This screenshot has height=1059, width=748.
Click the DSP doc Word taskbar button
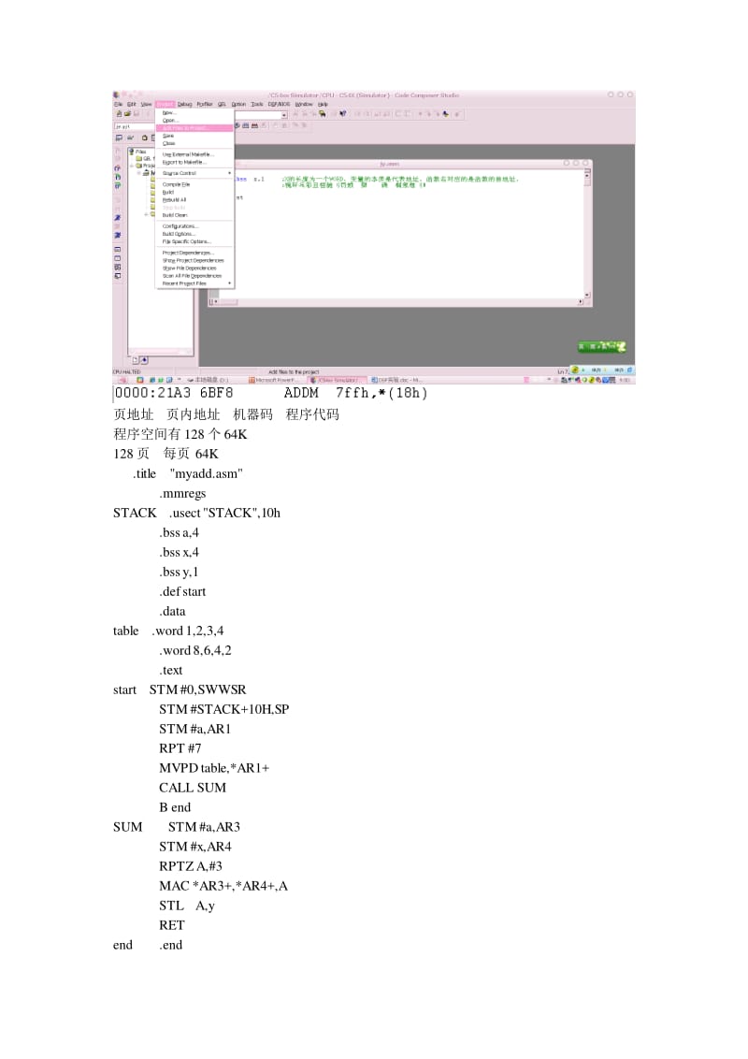click(x=397, y=380)
